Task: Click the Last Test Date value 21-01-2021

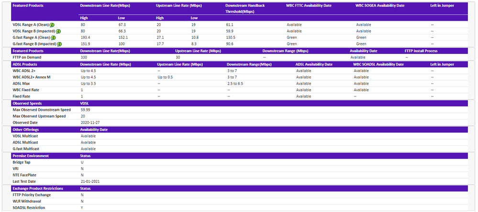Action: coord(90,181)
